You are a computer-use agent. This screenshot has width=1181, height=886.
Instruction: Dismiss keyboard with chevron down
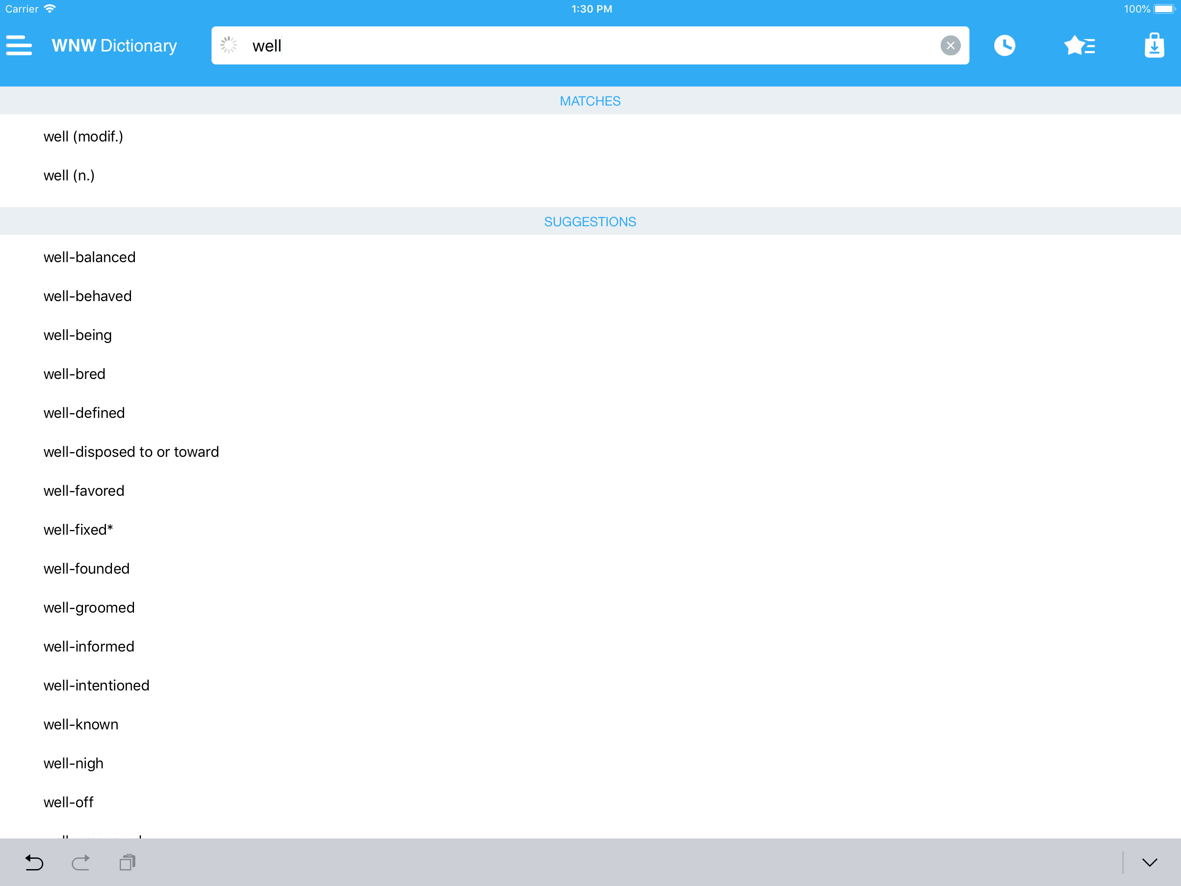[1149, 862]
